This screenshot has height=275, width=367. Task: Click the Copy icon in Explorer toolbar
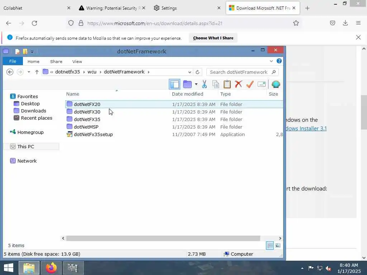(215, 84)
